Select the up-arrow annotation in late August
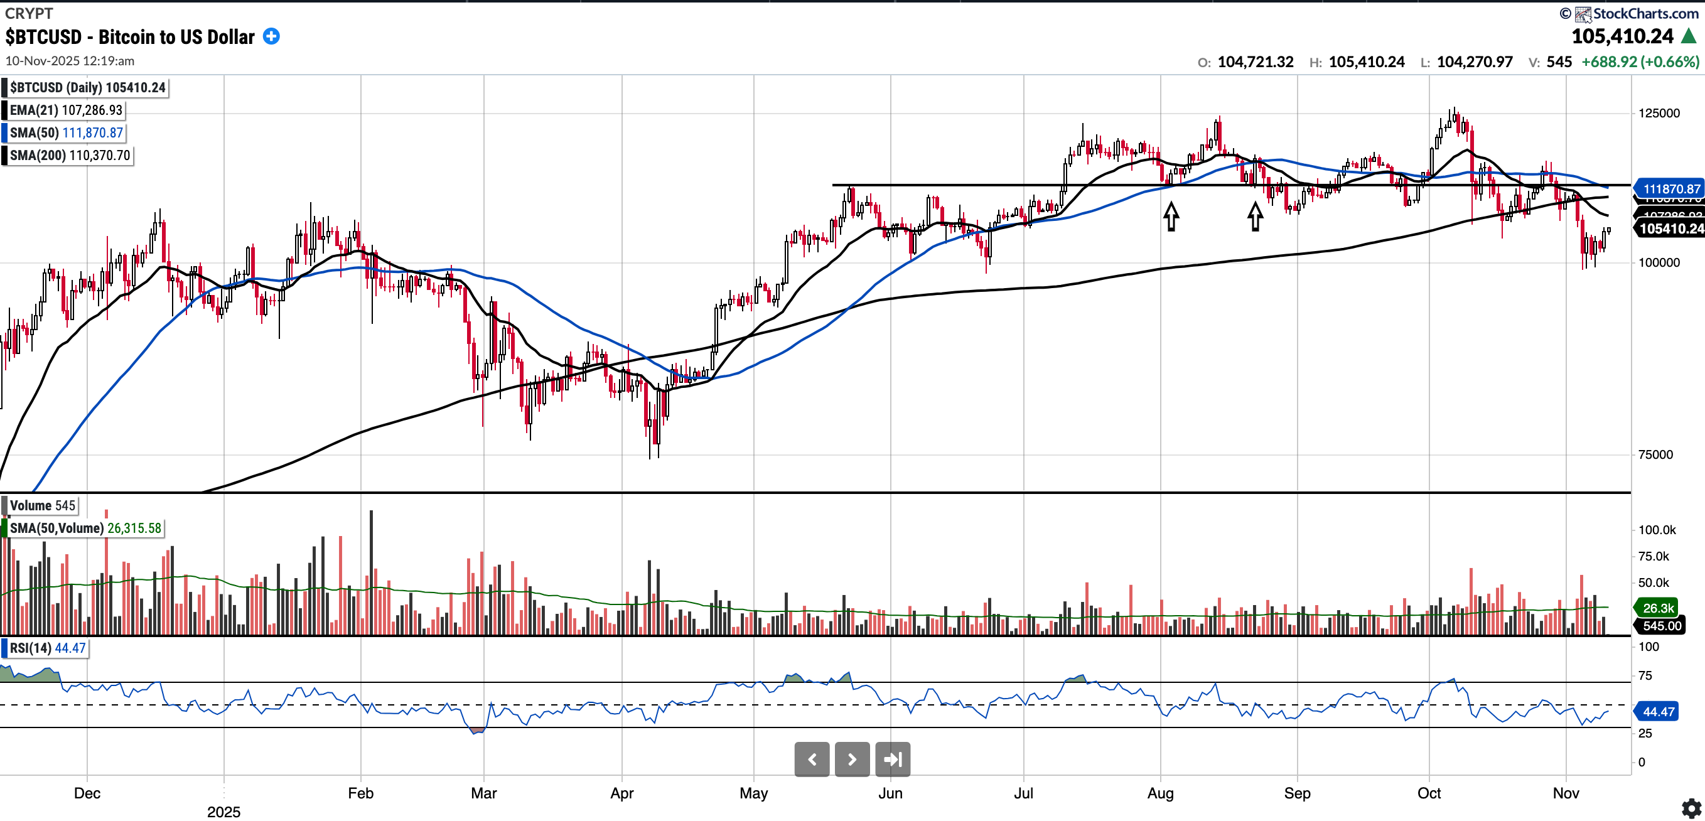1705x821 pixels. (x=1255, y=217)
